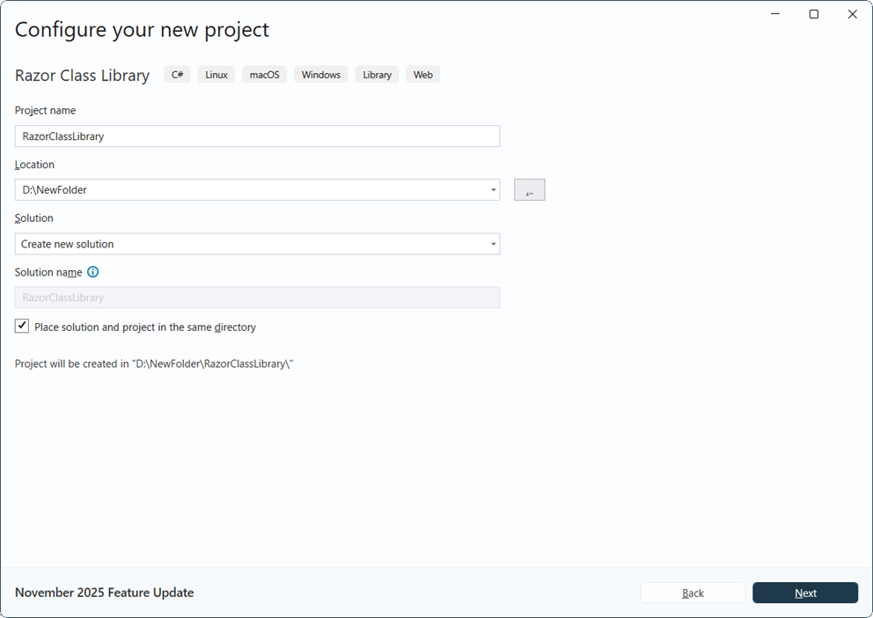
Task: Select the Windows platform tag
Action: (x=320, y=74)
